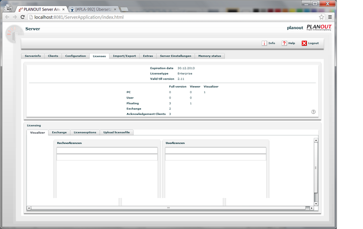Click the horizontal scrollbar thumb
The image size is (363, 229).
click(x=168, y=208)
